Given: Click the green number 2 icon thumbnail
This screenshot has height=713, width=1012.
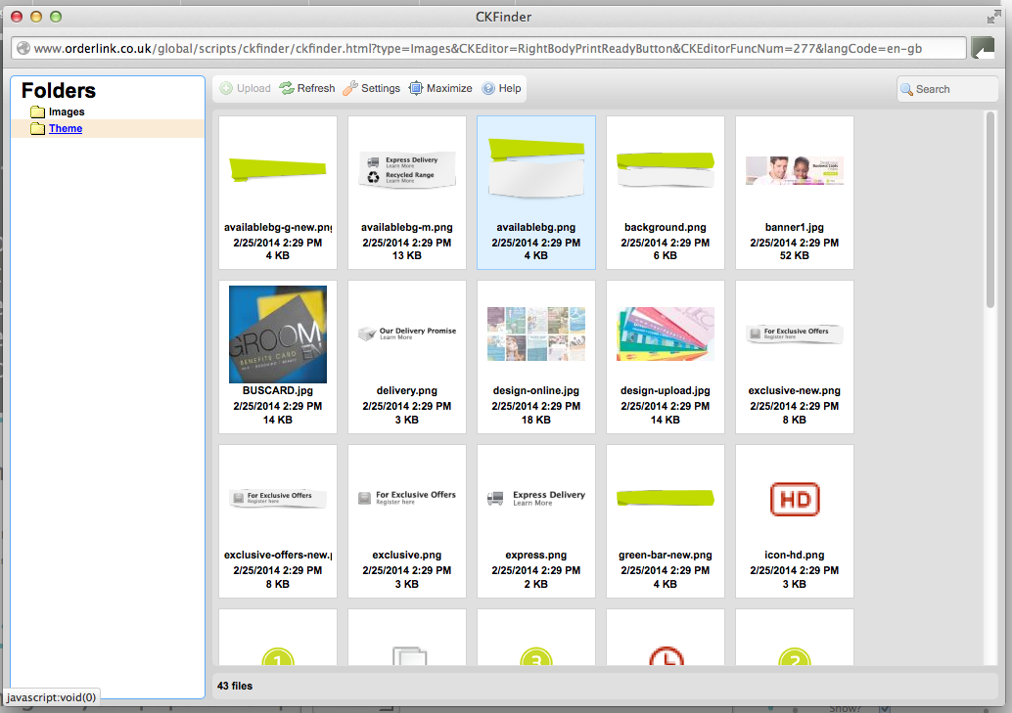Looking at the screenshot, I should 795,656.
